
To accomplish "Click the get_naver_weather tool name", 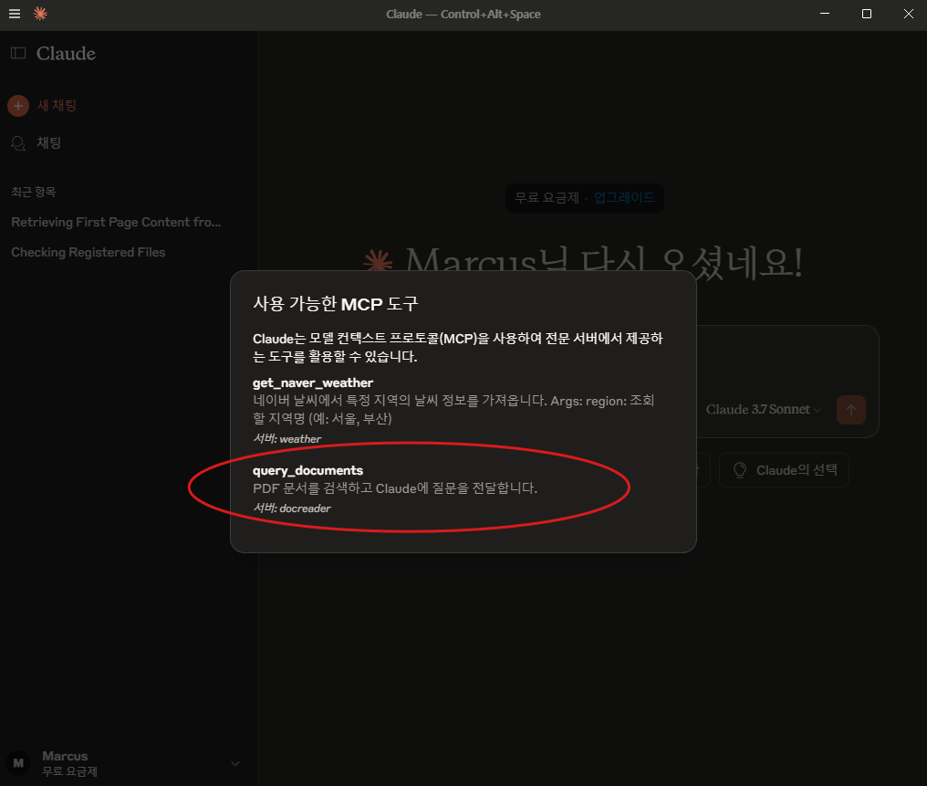I will tap(313, 383).
